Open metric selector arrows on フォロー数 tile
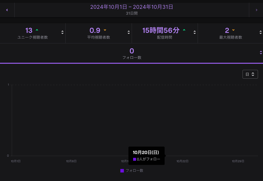This screenshot has width=263, height=181. click(261, 53)
